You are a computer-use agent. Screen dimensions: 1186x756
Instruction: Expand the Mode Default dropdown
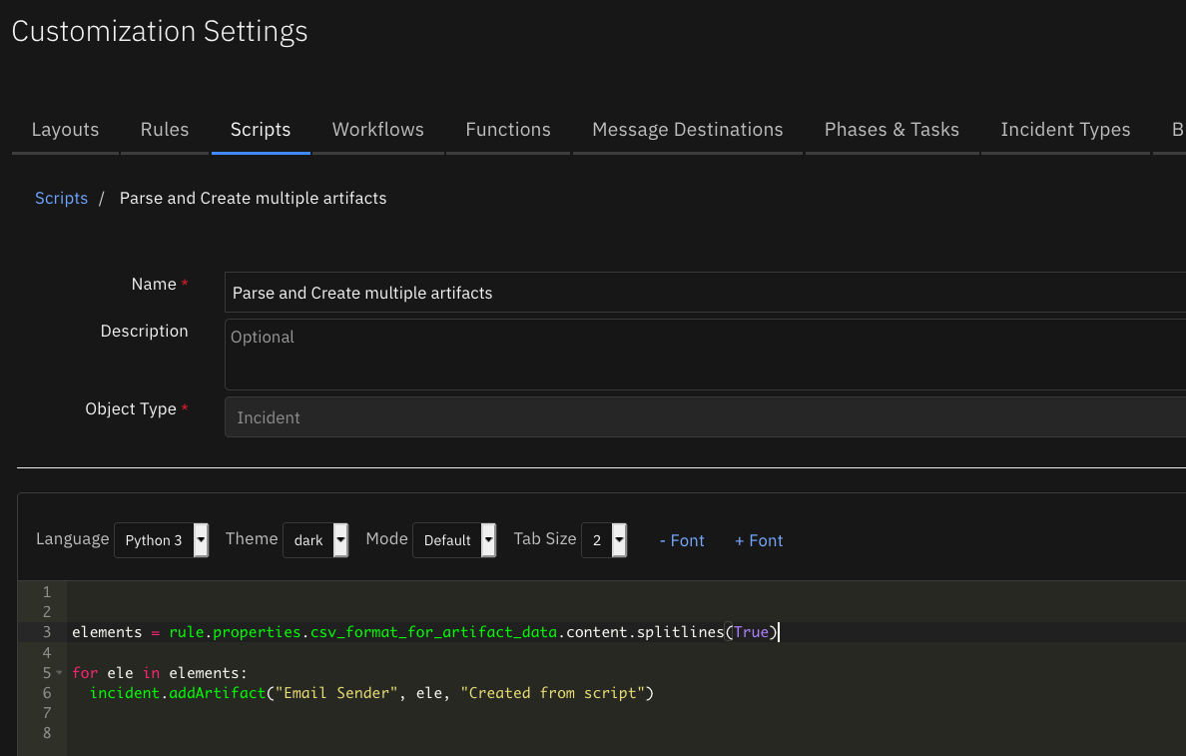454,540
